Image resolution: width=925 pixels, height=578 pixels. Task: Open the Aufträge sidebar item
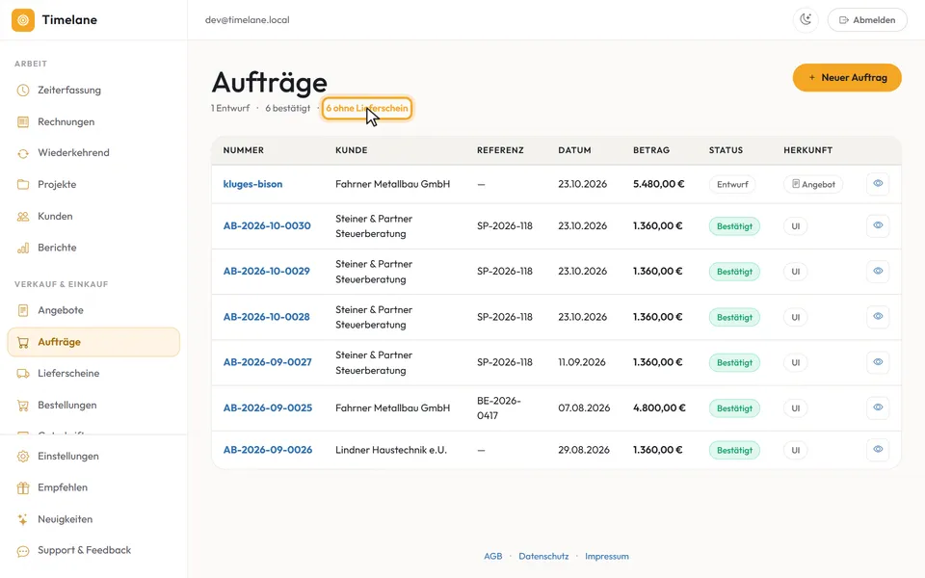(x=93, y=342)
